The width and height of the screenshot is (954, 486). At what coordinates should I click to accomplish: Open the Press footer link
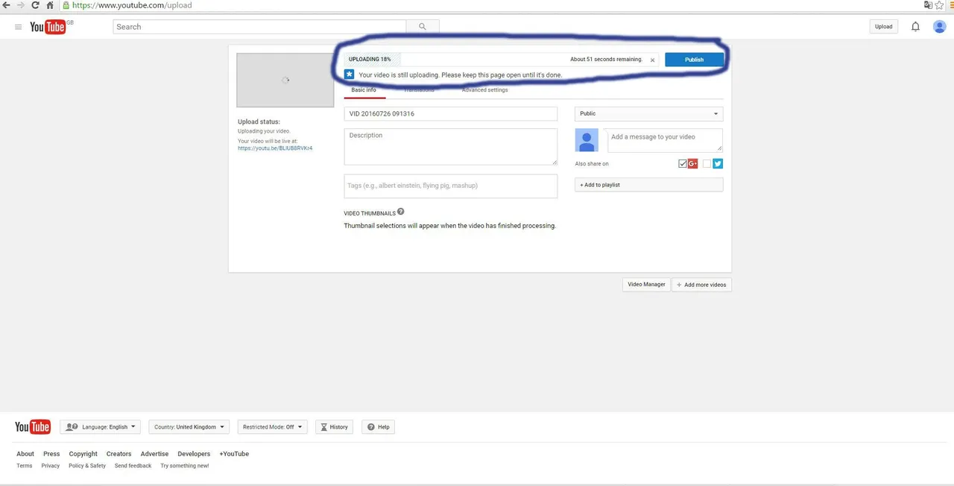(x=51, y=454)
